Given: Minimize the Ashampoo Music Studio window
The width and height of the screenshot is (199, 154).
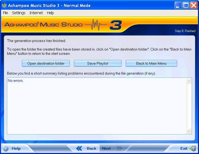Looking at the screenshot, I should pyautogui.click(x=178, y=5).
